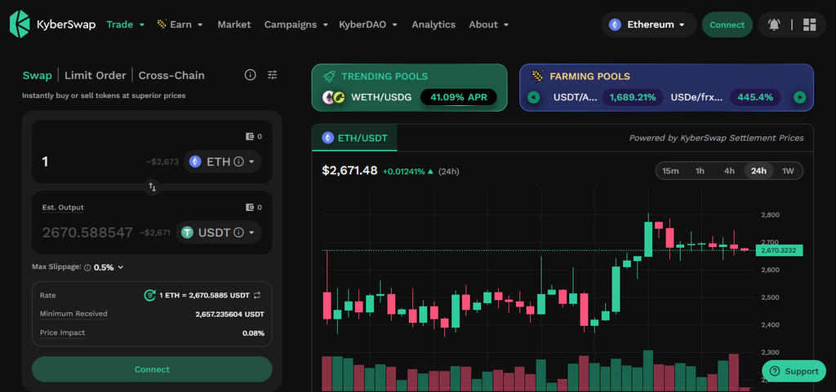Open the Support chat button
This screenshot has width=836, height=392.
(x=794, y=372)
